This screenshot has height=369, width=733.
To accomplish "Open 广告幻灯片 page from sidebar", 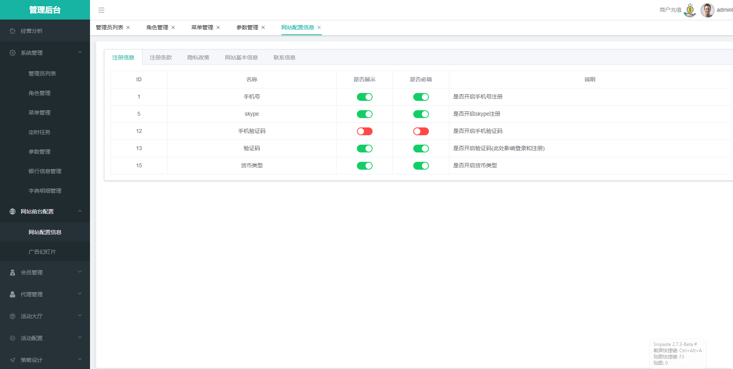I will point(42,252).
